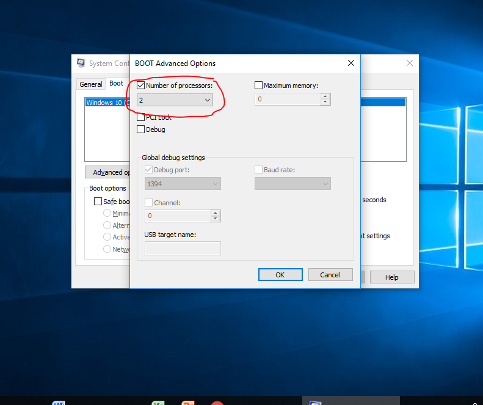
Task: Select the Network safe boot radio button
Action: click(107, 249)
